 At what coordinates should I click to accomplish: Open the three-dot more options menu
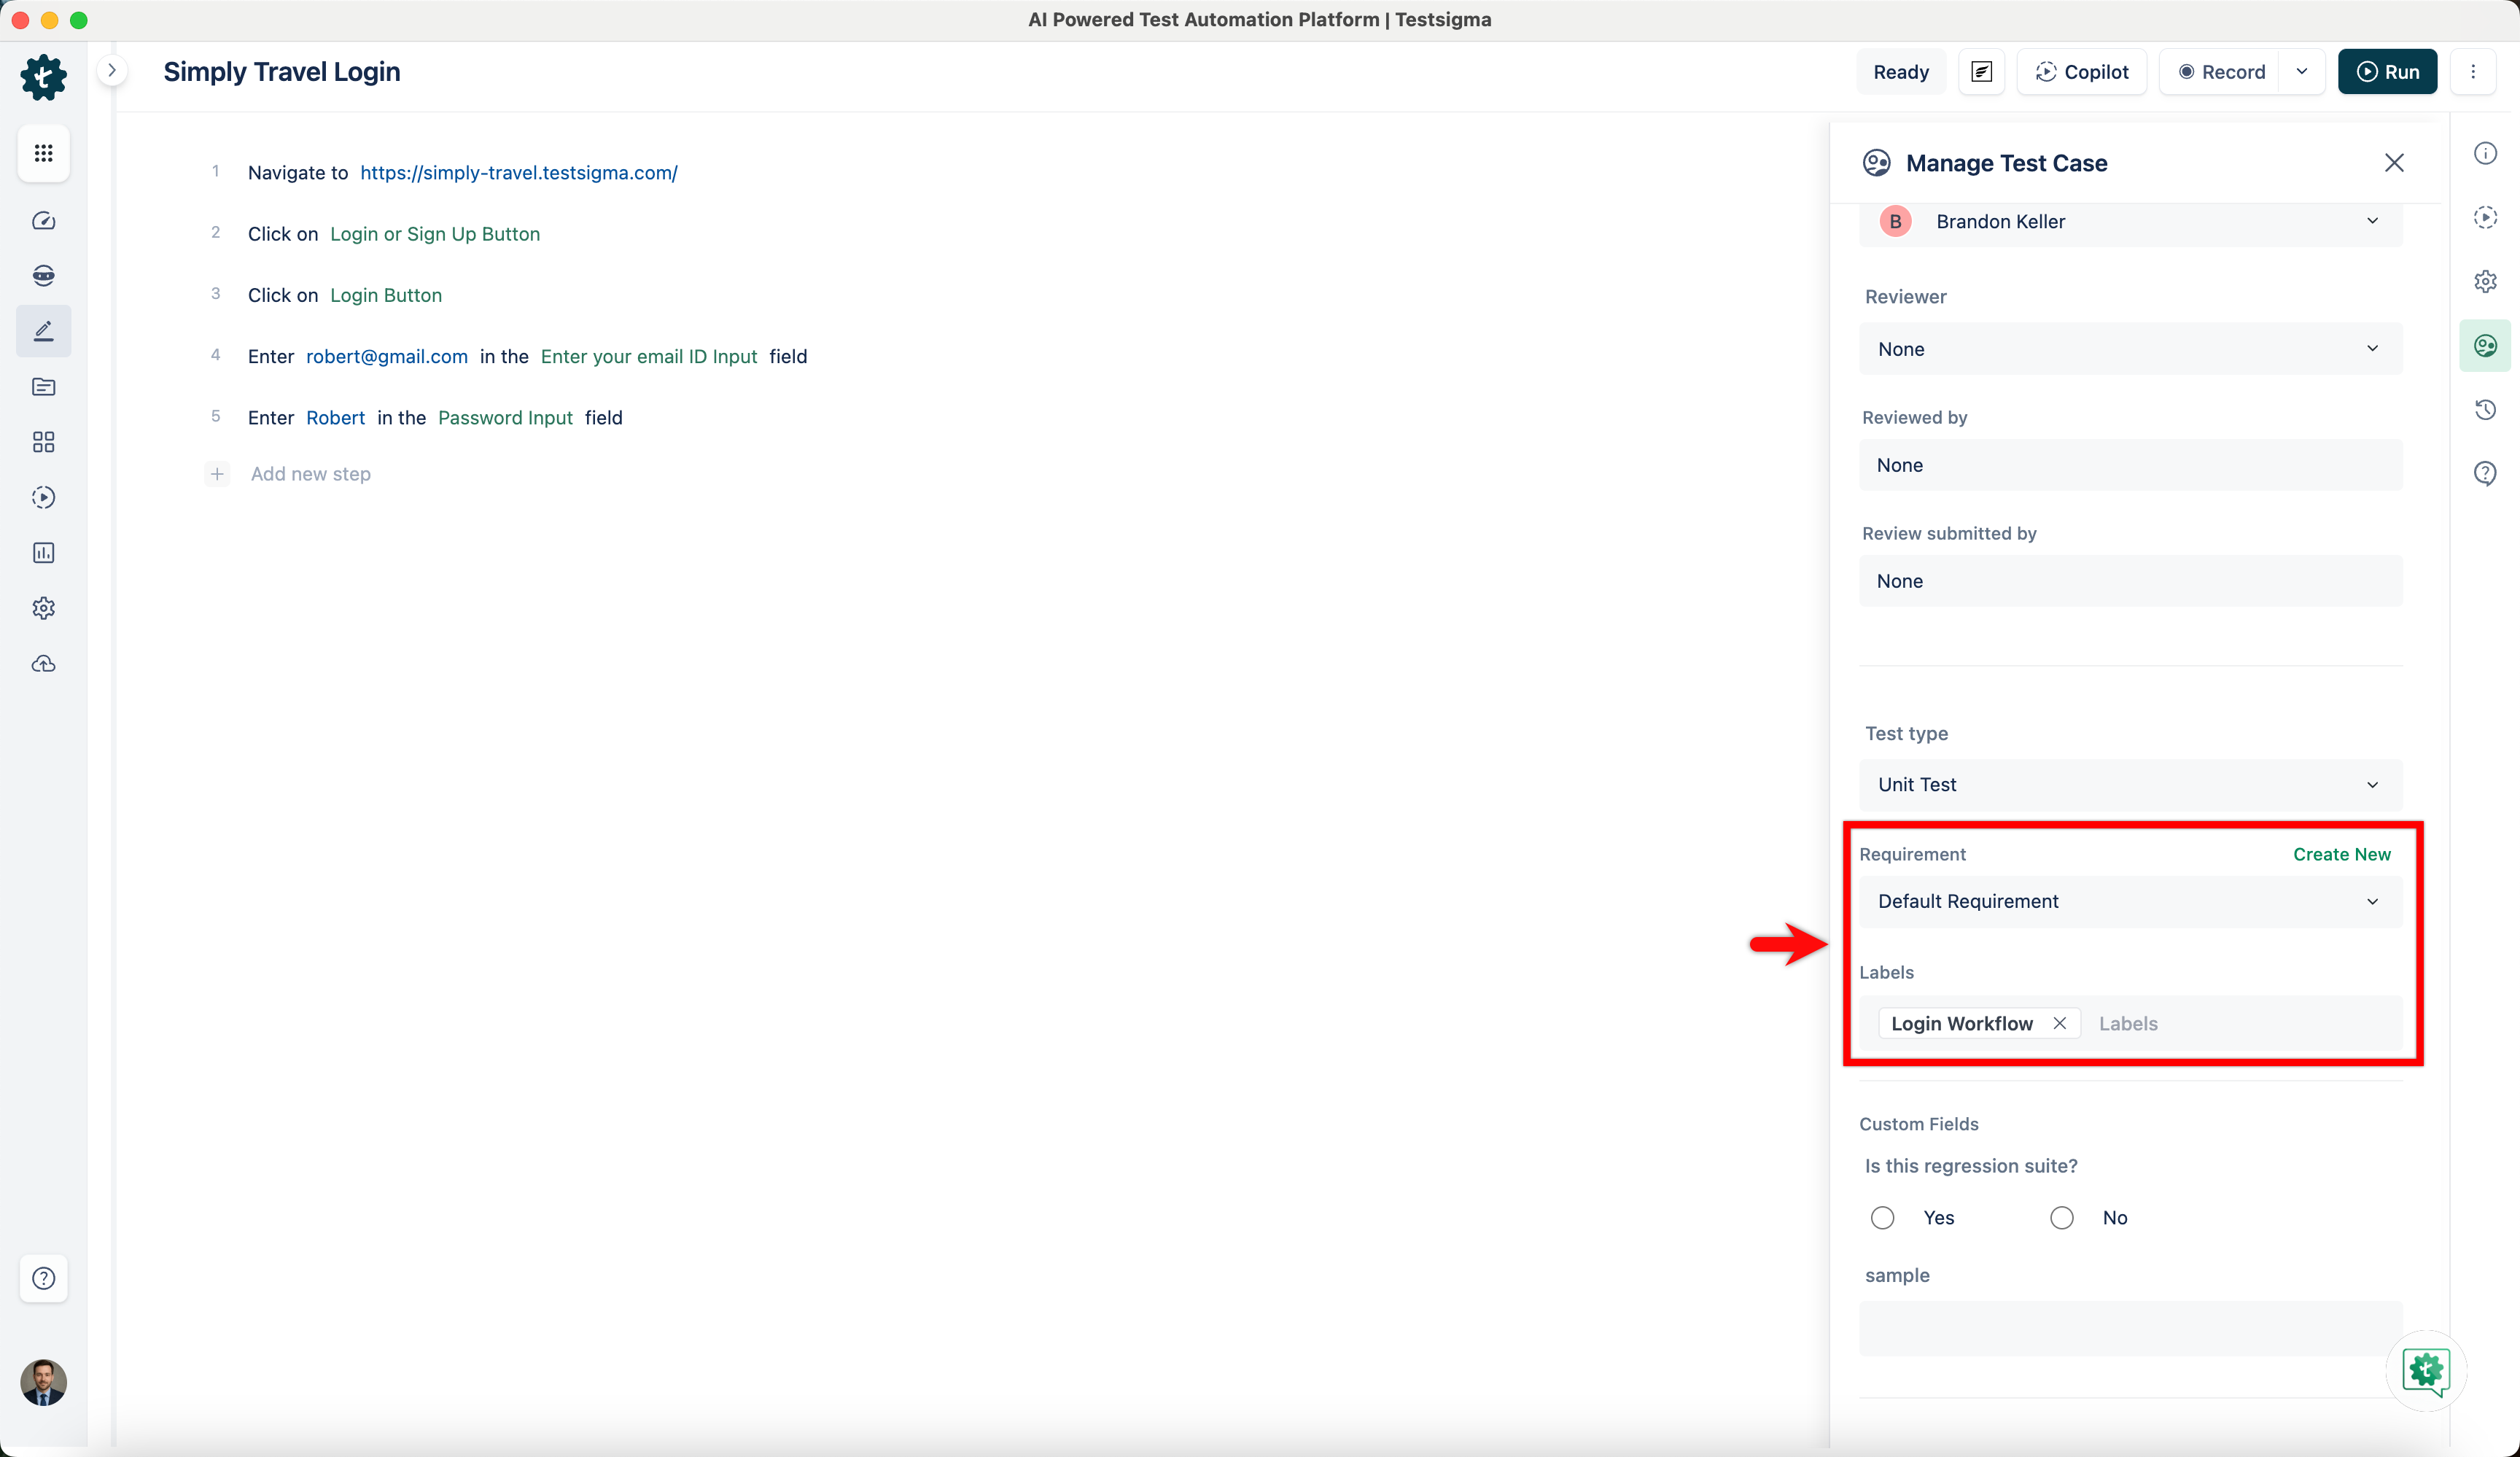(2473, 72)
